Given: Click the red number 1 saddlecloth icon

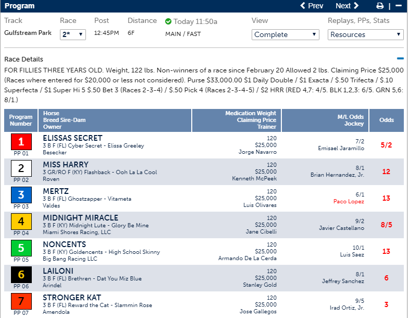Looking at the screenshot, I should [x=21, y=141].
